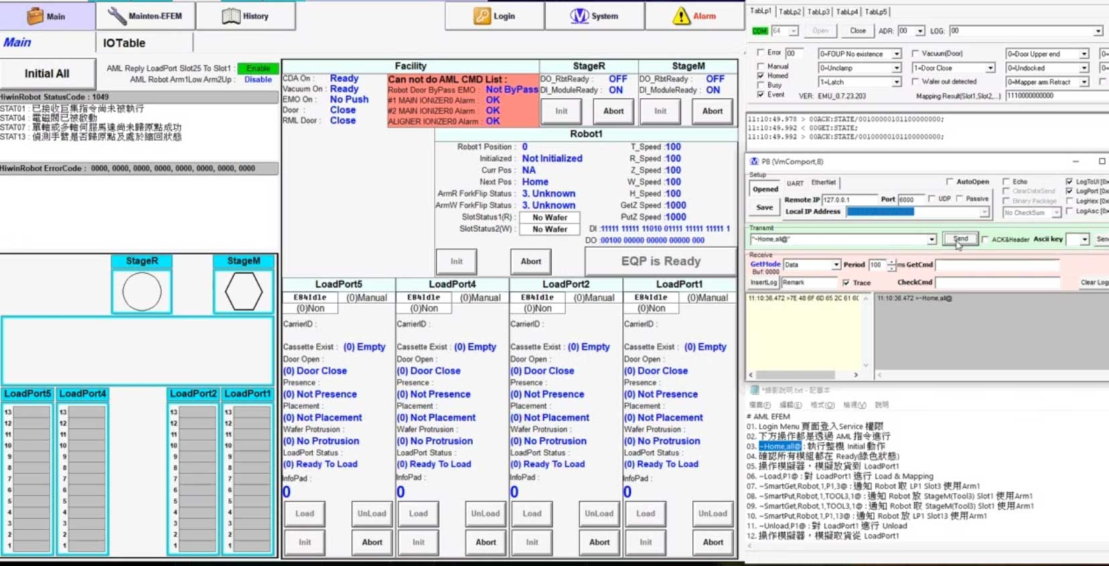Check the Busy checkbox
Screen dimensions: 1109x566
(760, 85)
